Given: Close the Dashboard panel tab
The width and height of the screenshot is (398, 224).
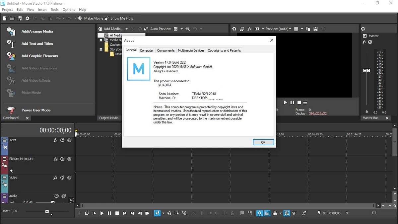Looking at the screenshot, I should click(x=28, y=118).
